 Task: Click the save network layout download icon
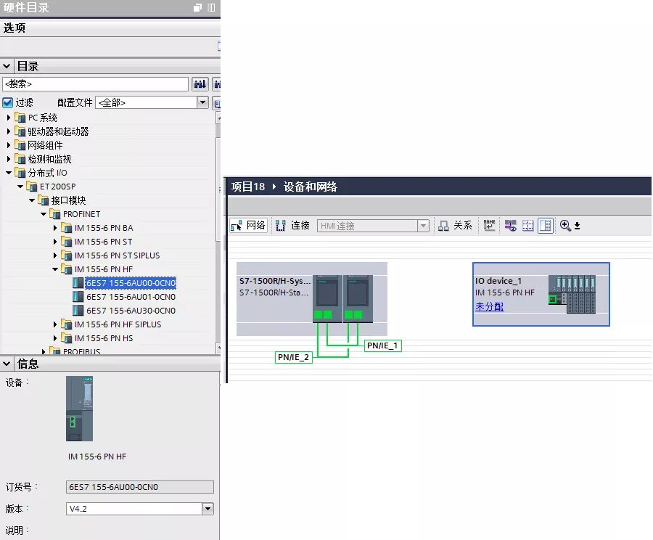click(x=578, y=226)
